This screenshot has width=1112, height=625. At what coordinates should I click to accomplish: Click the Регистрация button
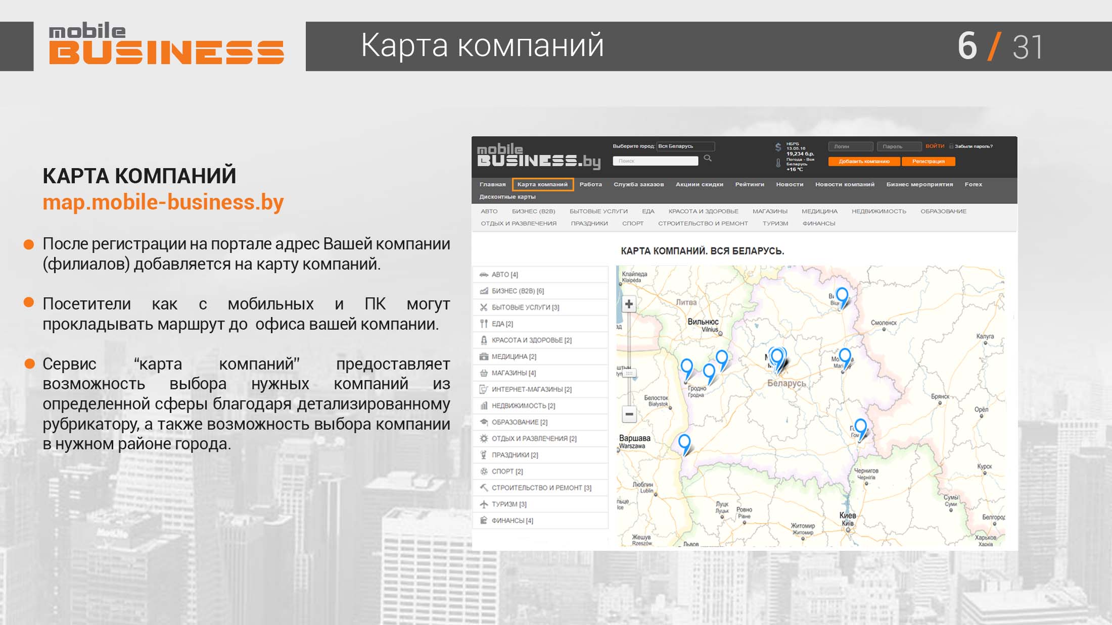click(928, 162)
